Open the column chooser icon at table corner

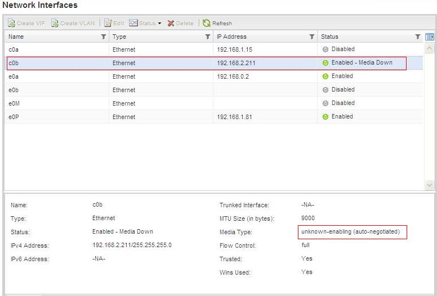point(430,37)
